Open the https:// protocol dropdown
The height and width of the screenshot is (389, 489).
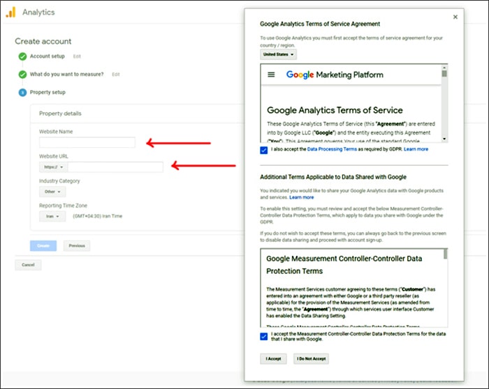pos(53,167)
